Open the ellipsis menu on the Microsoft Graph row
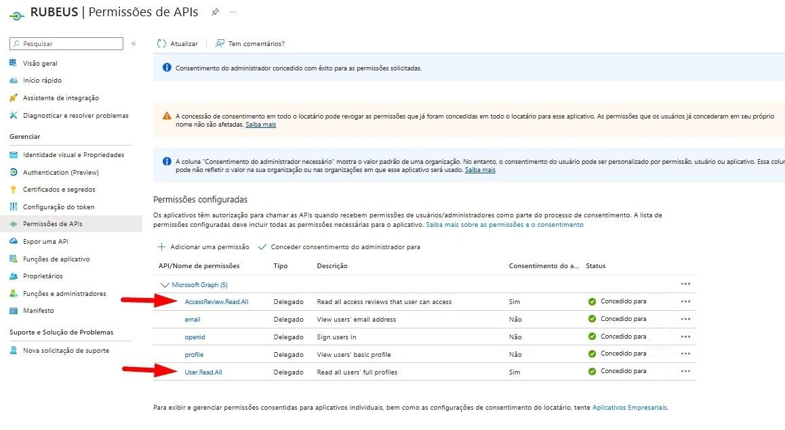 pos(686,284)
